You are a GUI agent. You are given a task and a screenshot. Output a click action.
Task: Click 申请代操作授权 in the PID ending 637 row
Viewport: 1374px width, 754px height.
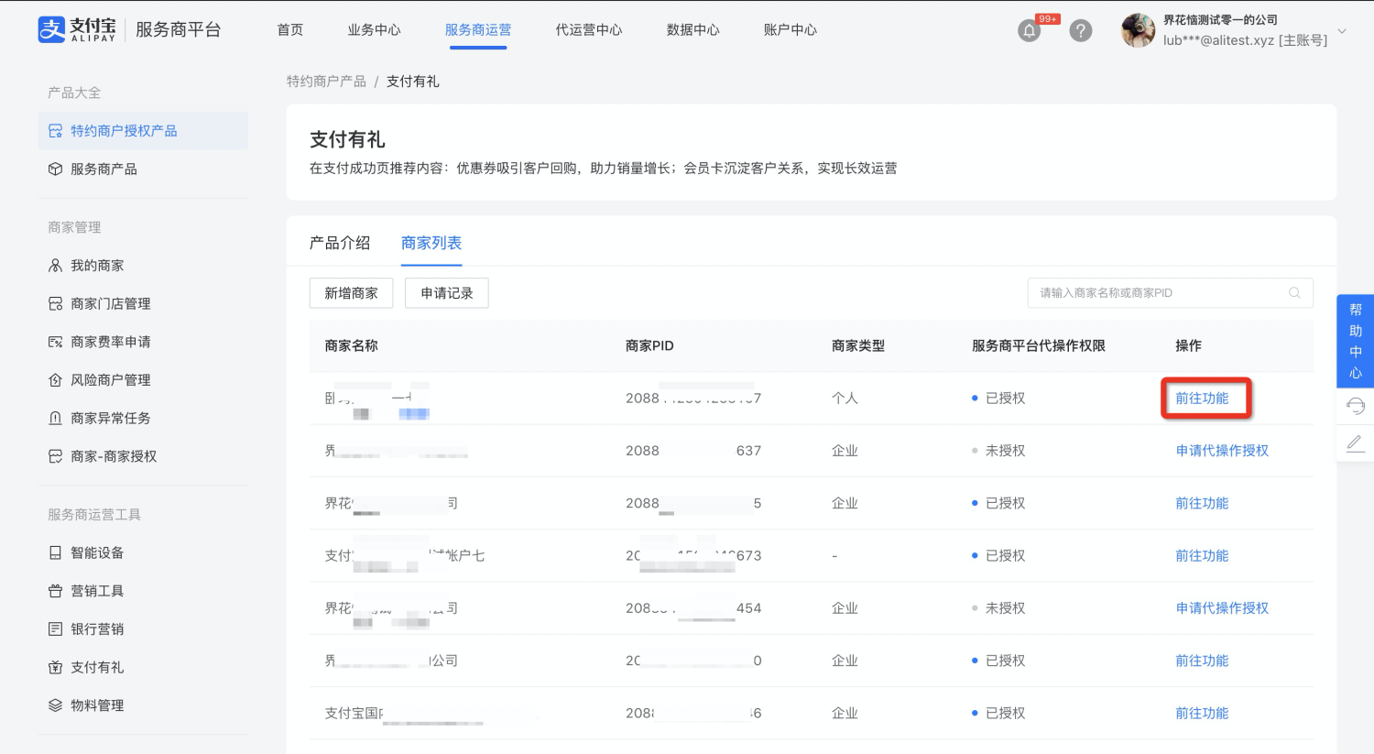tap(1222, 451)
